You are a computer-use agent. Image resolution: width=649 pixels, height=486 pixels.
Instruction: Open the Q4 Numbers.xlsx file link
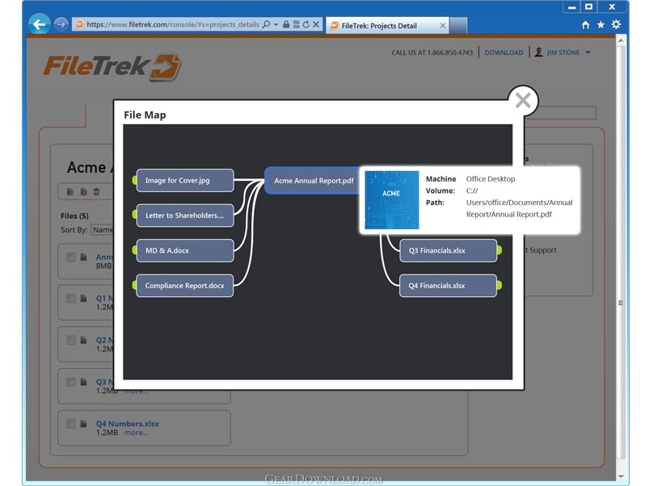[x=128, y=424]
